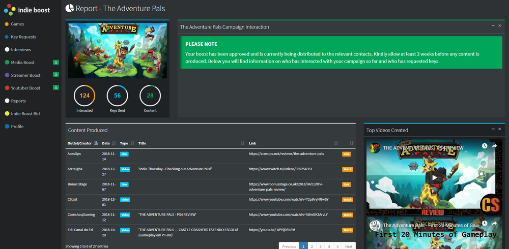Click the Video type tag for CornshaqGaming
The image size is (509, 249).
125,215
